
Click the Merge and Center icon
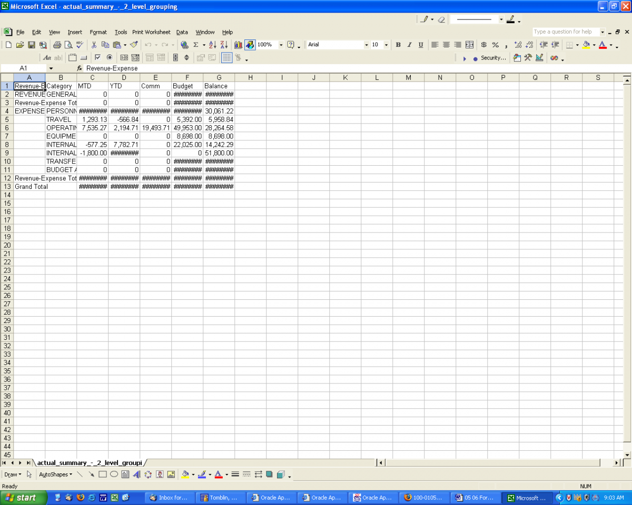pyautogui.click(x=470, y=45)
